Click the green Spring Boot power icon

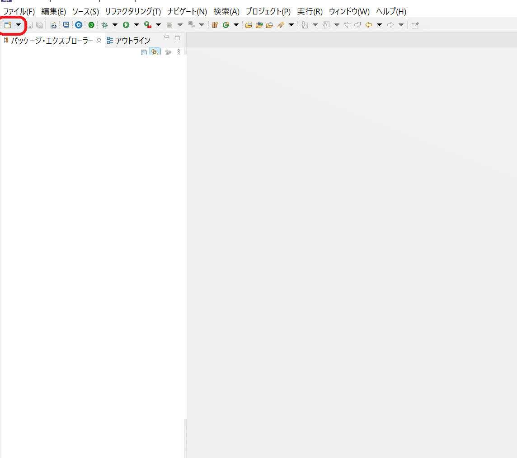tap(91, 25)
